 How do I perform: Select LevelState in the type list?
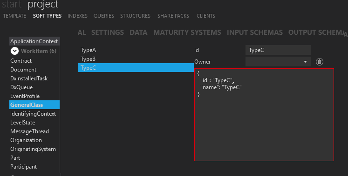click(34, 123)
